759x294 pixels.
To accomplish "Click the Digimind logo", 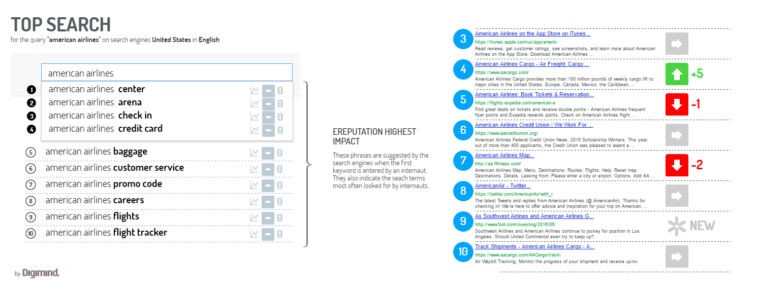I will coord(41,273).
